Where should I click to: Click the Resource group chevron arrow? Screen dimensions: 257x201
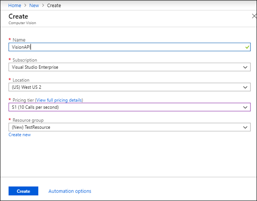[x=246, y=127]
